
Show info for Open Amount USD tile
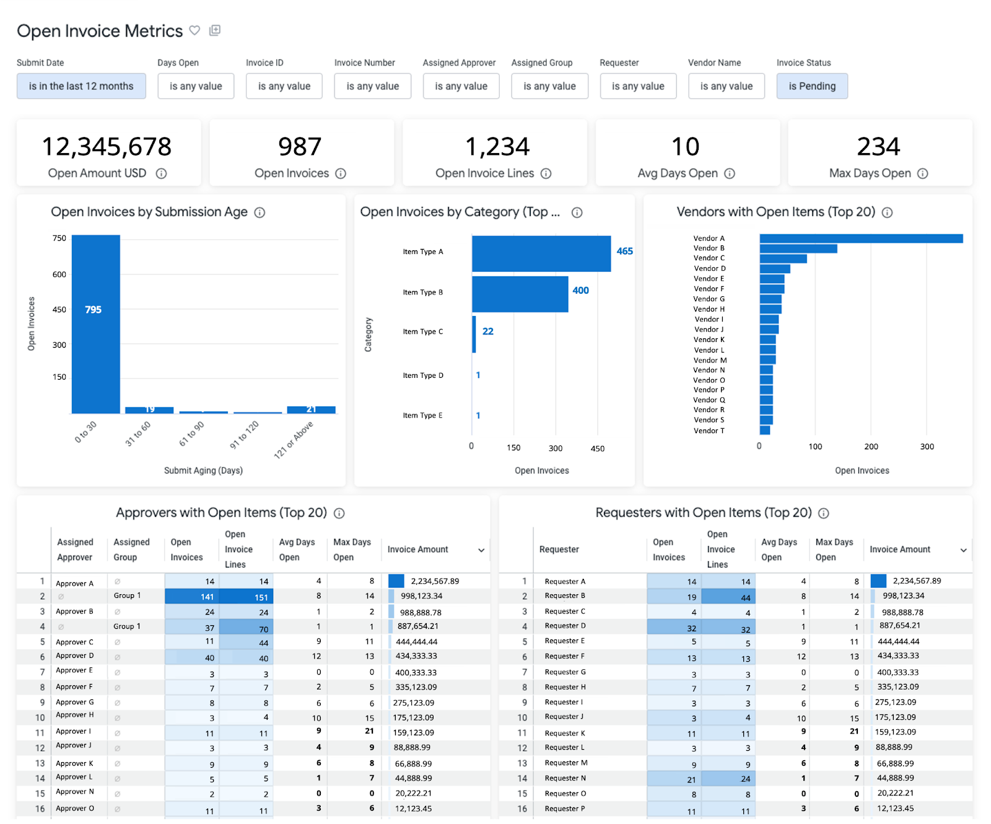(161, 173)
